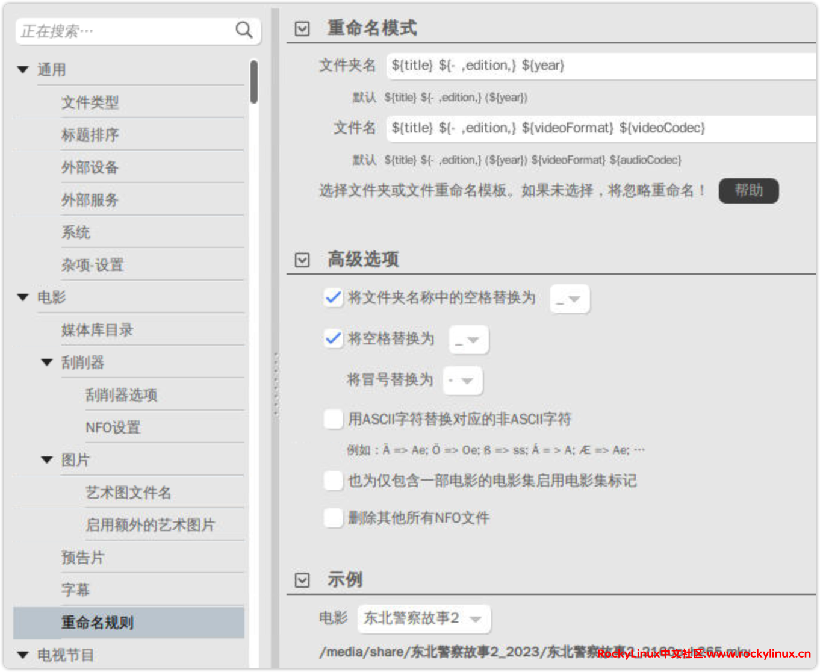Collapse the 示例 section icon
This screenshot has height=672, width=820.
pyautogui.click(x=302, y=580)
